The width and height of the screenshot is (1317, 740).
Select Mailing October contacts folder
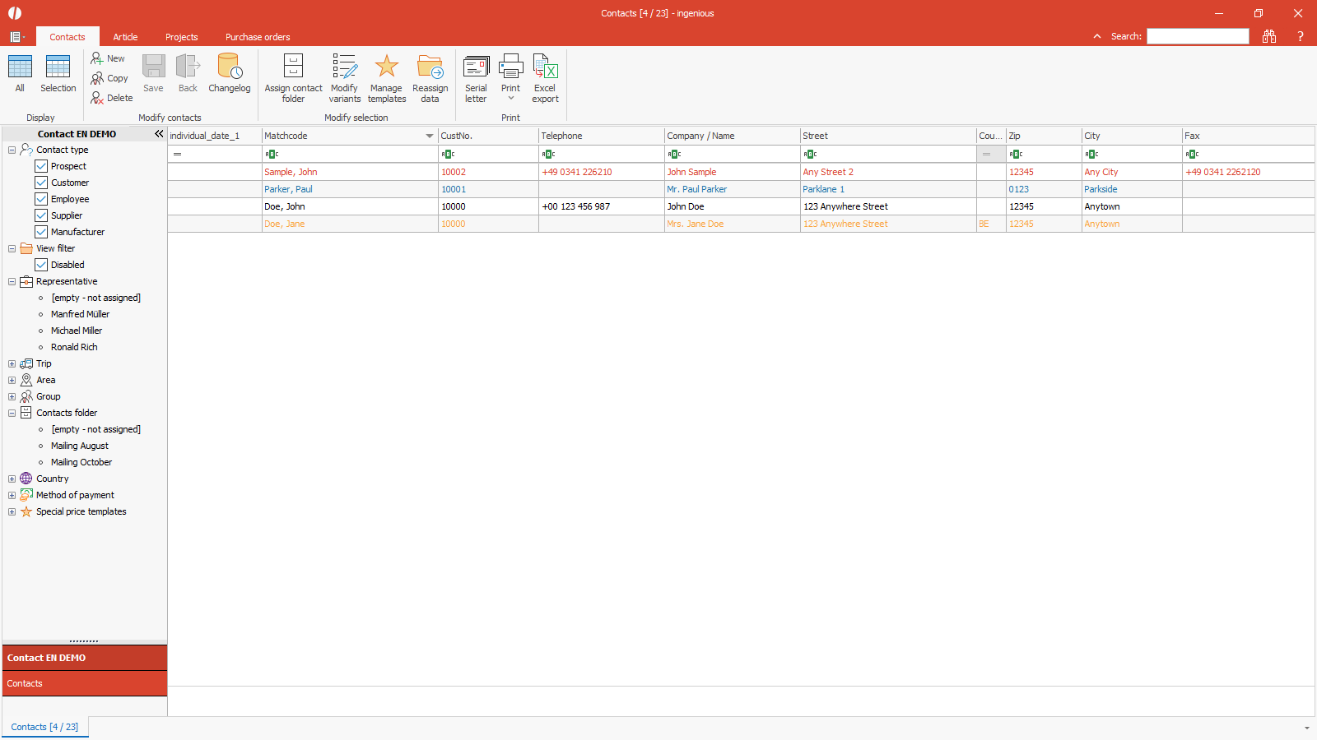tap(81, 462)
